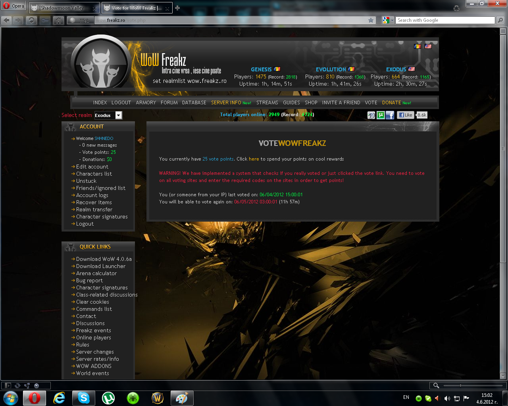Open the closed tabs trash icon
508x406 pixels.
coord(456,8)
